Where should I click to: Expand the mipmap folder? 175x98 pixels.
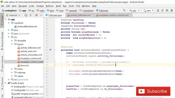coord(12,73)
